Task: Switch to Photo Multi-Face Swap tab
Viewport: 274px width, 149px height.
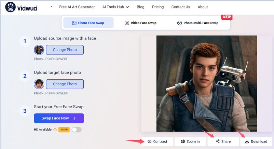Action: (x=197, y=23)
